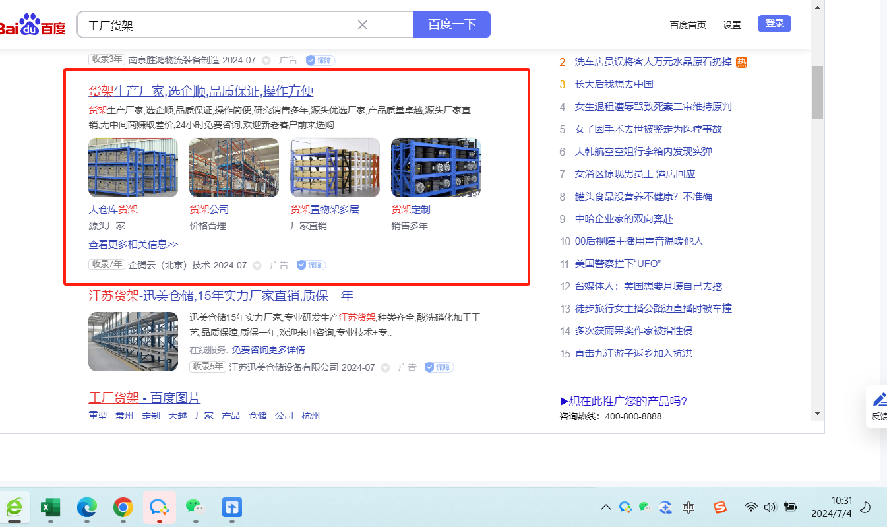Click the 热 hot badge beside 洗车店员 headline
Image resolution: width=887 pixels, height=527 pixels.
(741, 62)
